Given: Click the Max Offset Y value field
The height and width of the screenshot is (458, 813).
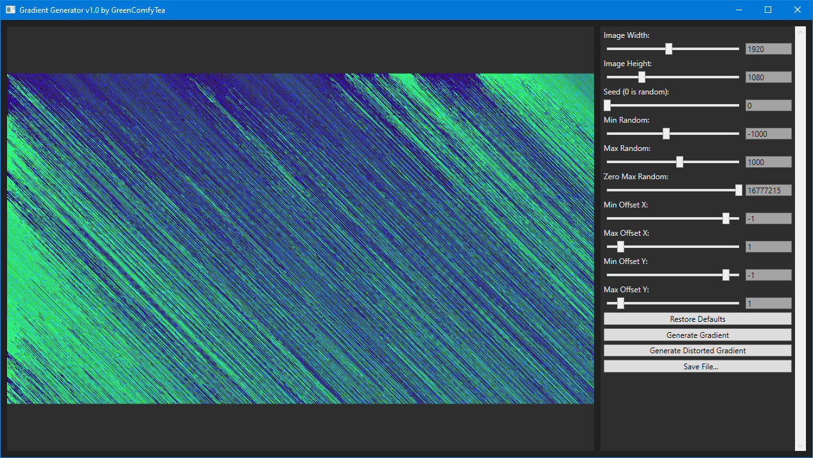Looking at the screenshot, I should pyautogui.click(x=768, y=303).
